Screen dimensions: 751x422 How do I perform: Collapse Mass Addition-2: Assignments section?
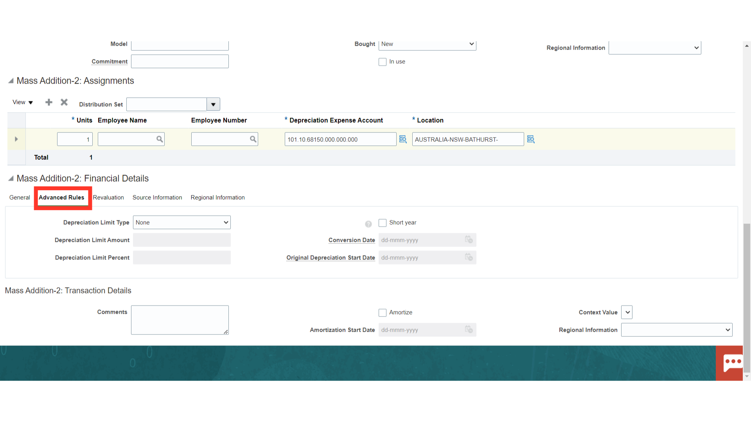(x=11, y=81)
